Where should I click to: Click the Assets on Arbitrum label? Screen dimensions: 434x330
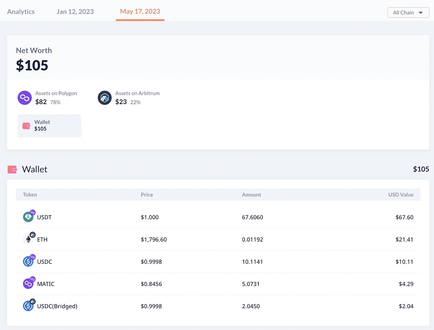click(x=138, y=93)
